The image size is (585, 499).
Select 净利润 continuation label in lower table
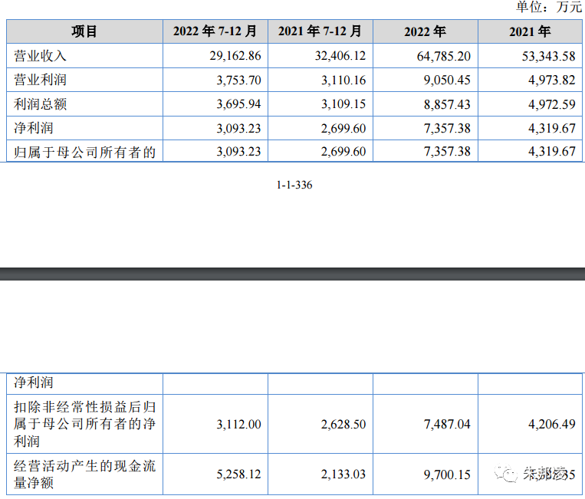34,382
